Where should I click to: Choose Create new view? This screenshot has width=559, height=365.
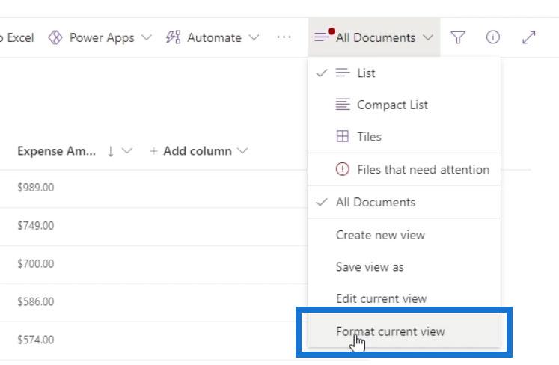[404, 235]
